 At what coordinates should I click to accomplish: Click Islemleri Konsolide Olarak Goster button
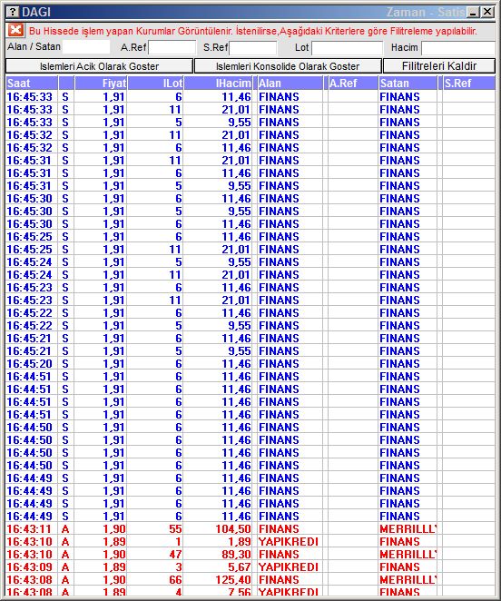(288, 66)
